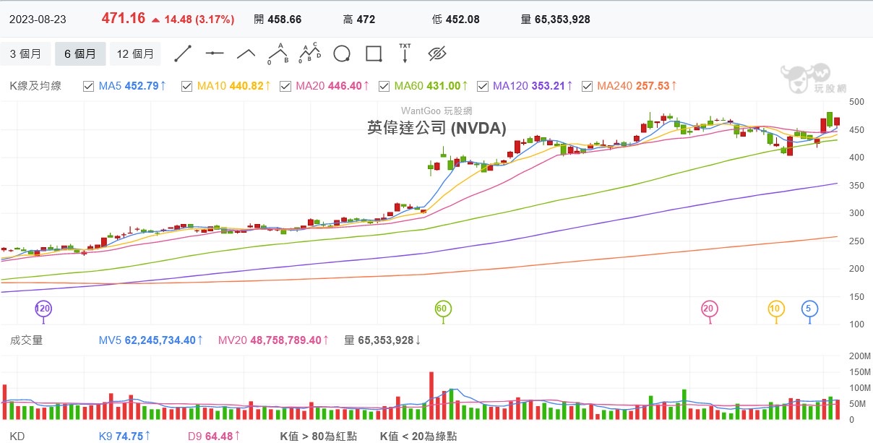Screen dimensions: 873x443
Task: Click the MV20 value 48,758,789.40
Action: point(285,340)
